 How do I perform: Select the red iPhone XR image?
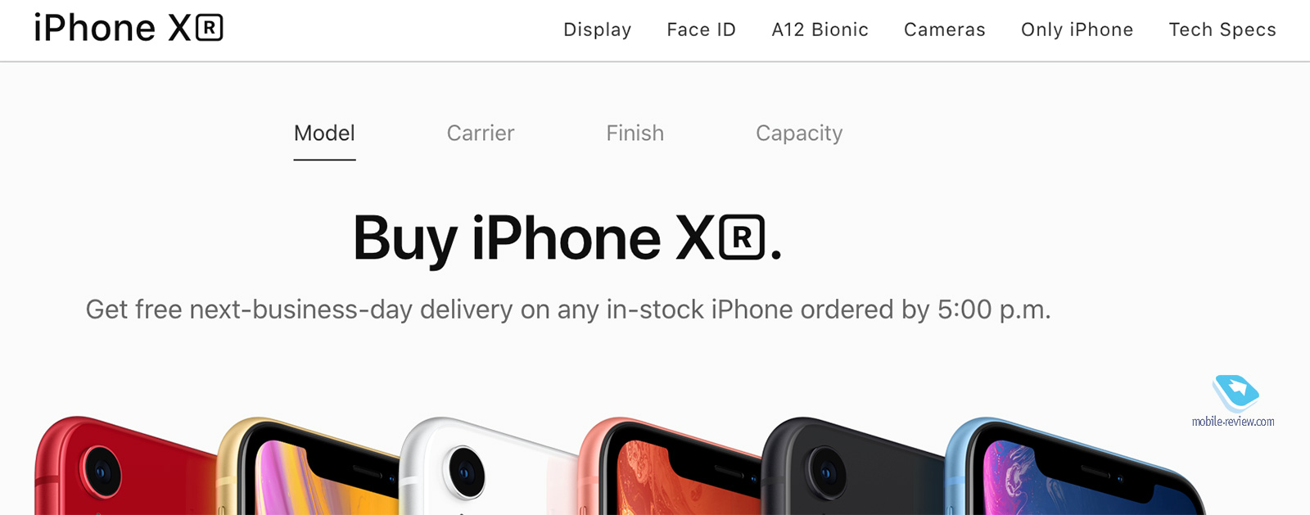(x=123, y=466)
